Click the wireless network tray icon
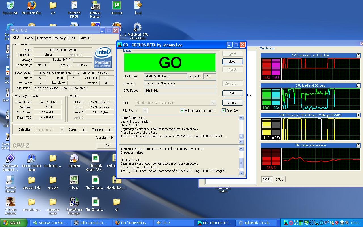Viewport: 363px width, 227px height. point(327,223)
